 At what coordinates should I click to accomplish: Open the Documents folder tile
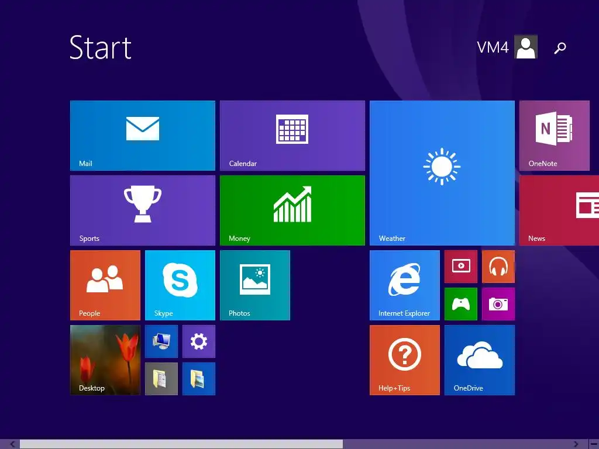coord(161,379)
